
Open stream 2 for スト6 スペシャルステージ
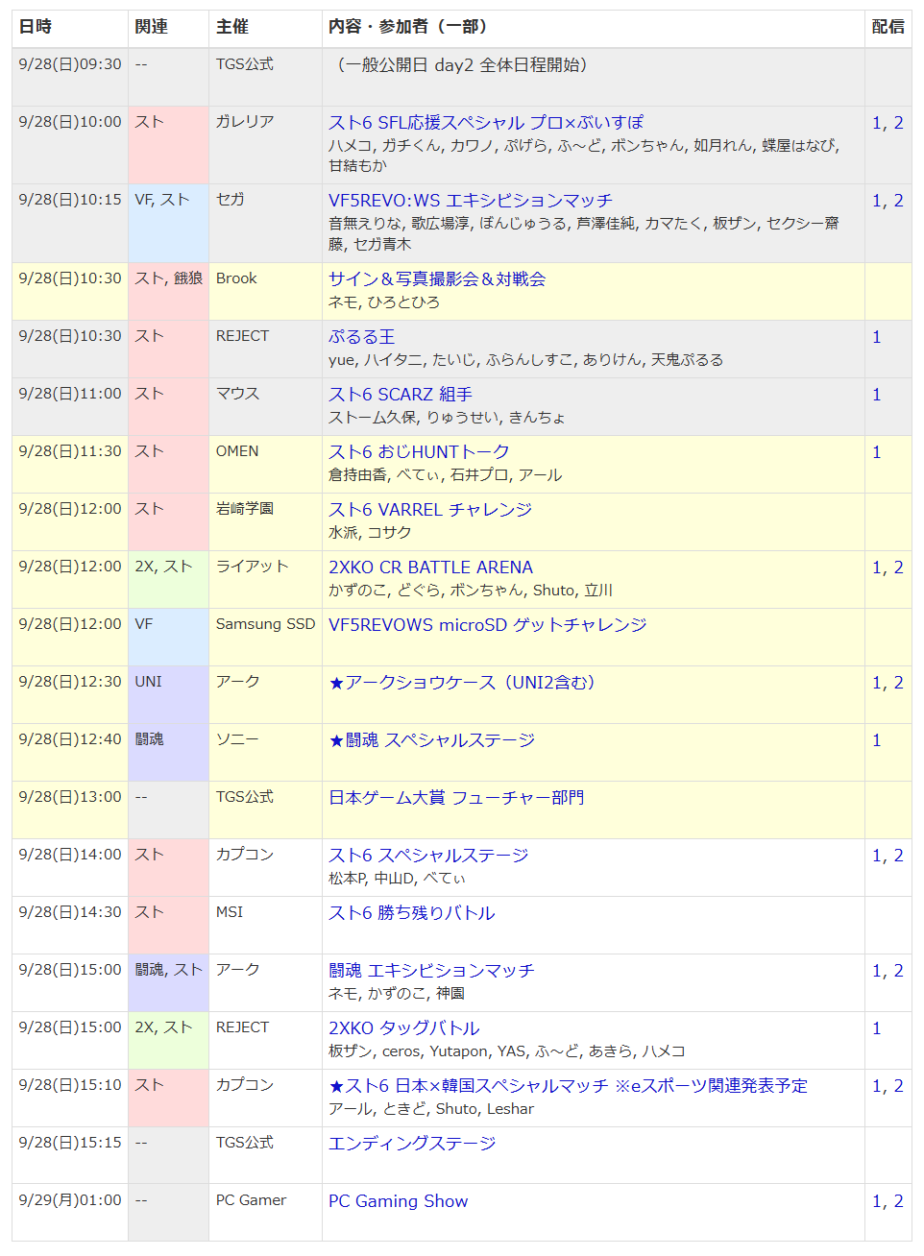(x=898, y=856)
